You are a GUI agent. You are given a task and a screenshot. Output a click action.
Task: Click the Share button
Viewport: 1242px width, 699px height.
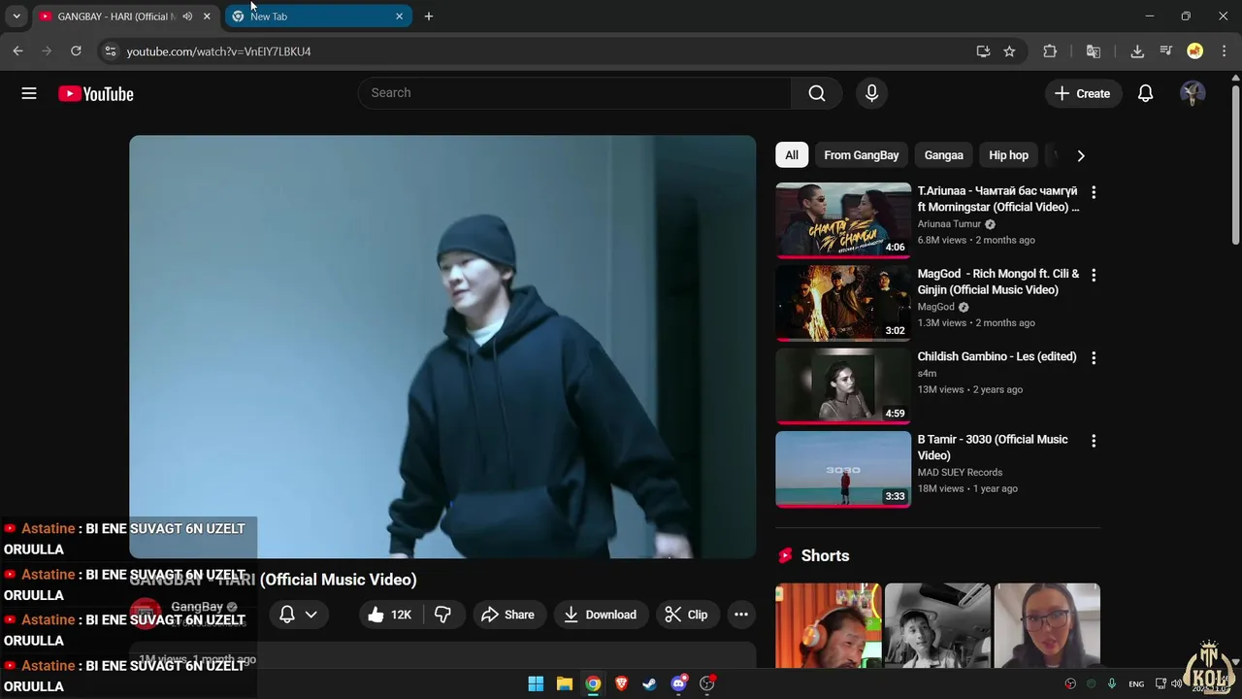click(507, 615)
